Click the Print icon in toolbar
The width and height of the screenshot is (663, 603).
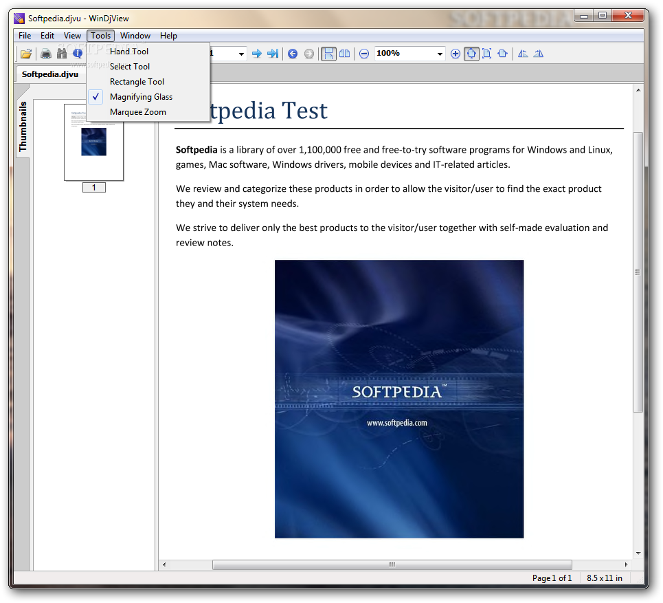(46, 54)
